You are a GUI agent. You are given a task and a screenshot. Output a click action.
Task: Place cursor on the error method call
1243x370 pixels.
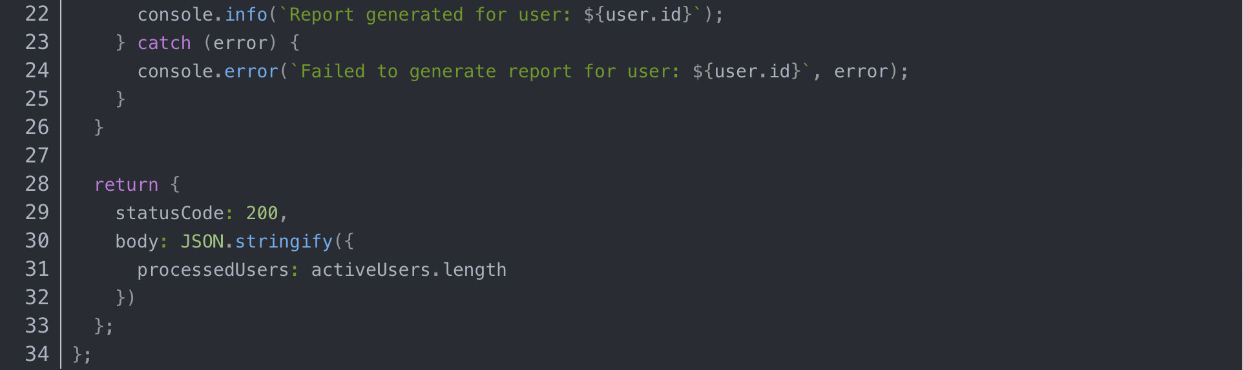coord(251,72)
